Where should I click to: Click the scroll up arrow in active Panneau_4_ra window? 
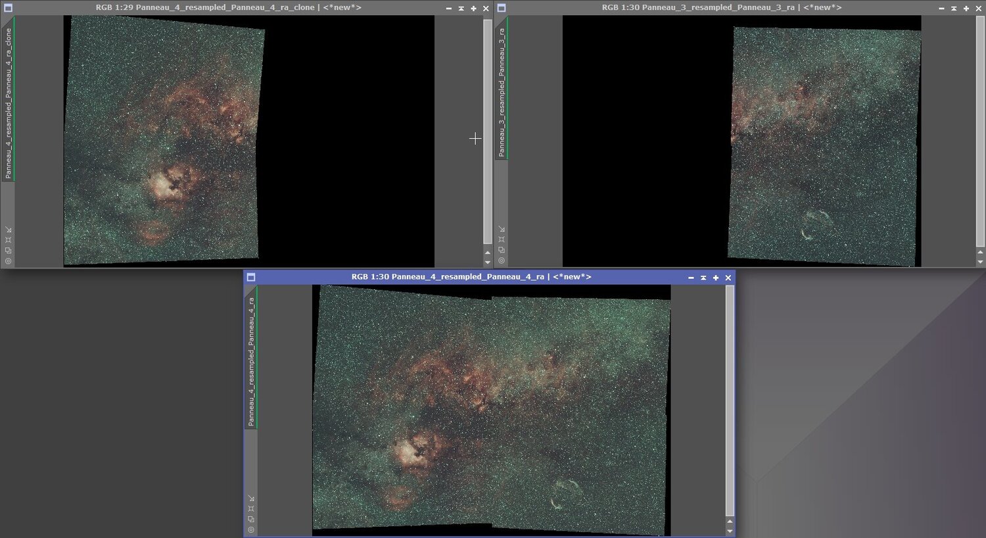tap(730, 522)
